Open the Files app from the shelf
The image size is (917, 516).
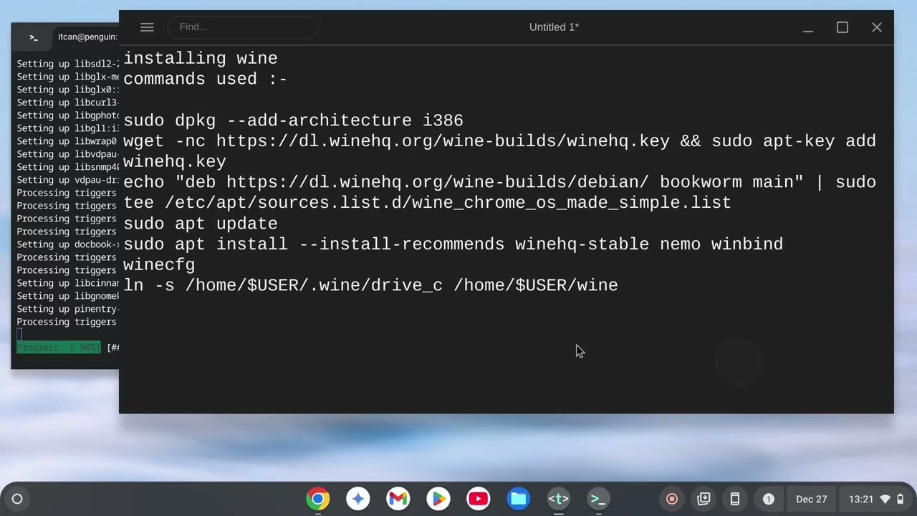(x=519, y=499)
